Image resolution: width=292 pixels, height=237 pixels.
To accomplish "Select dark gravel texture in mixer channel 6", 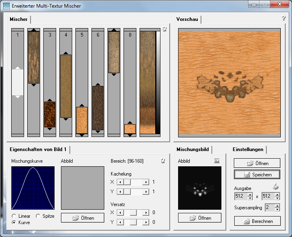I will [x=98, y=108].
